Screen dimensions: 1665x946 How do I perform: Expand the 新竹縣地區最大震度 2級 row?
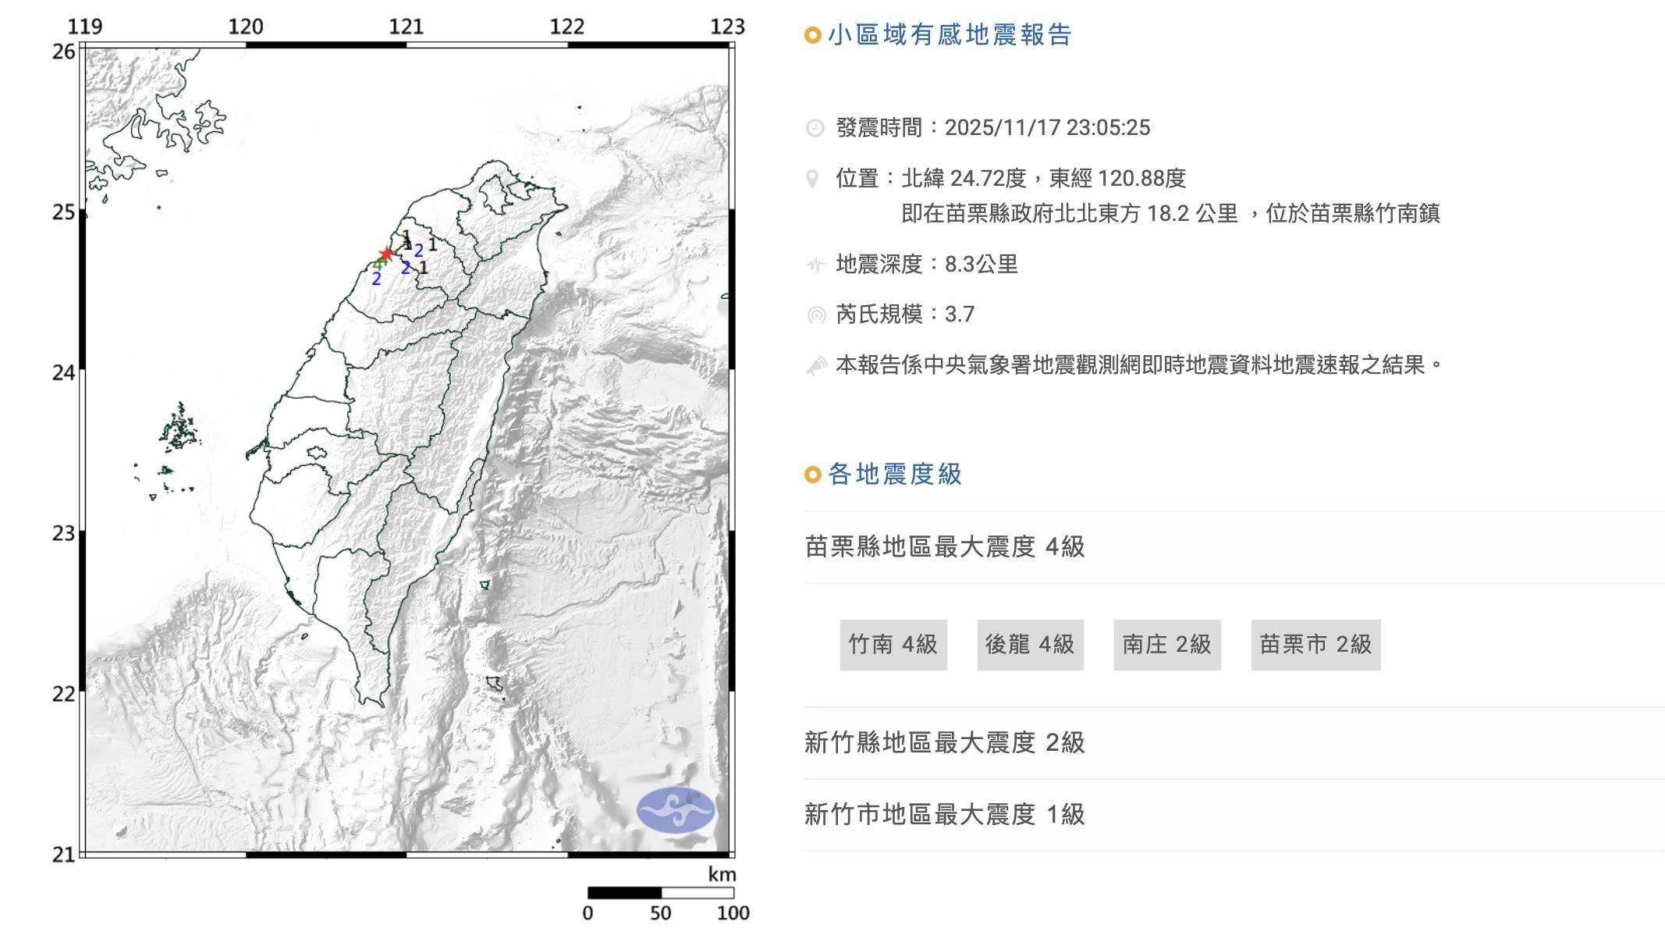944,742
